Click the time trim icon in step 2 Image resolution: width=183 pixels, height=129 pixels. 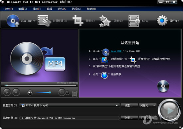104,60
